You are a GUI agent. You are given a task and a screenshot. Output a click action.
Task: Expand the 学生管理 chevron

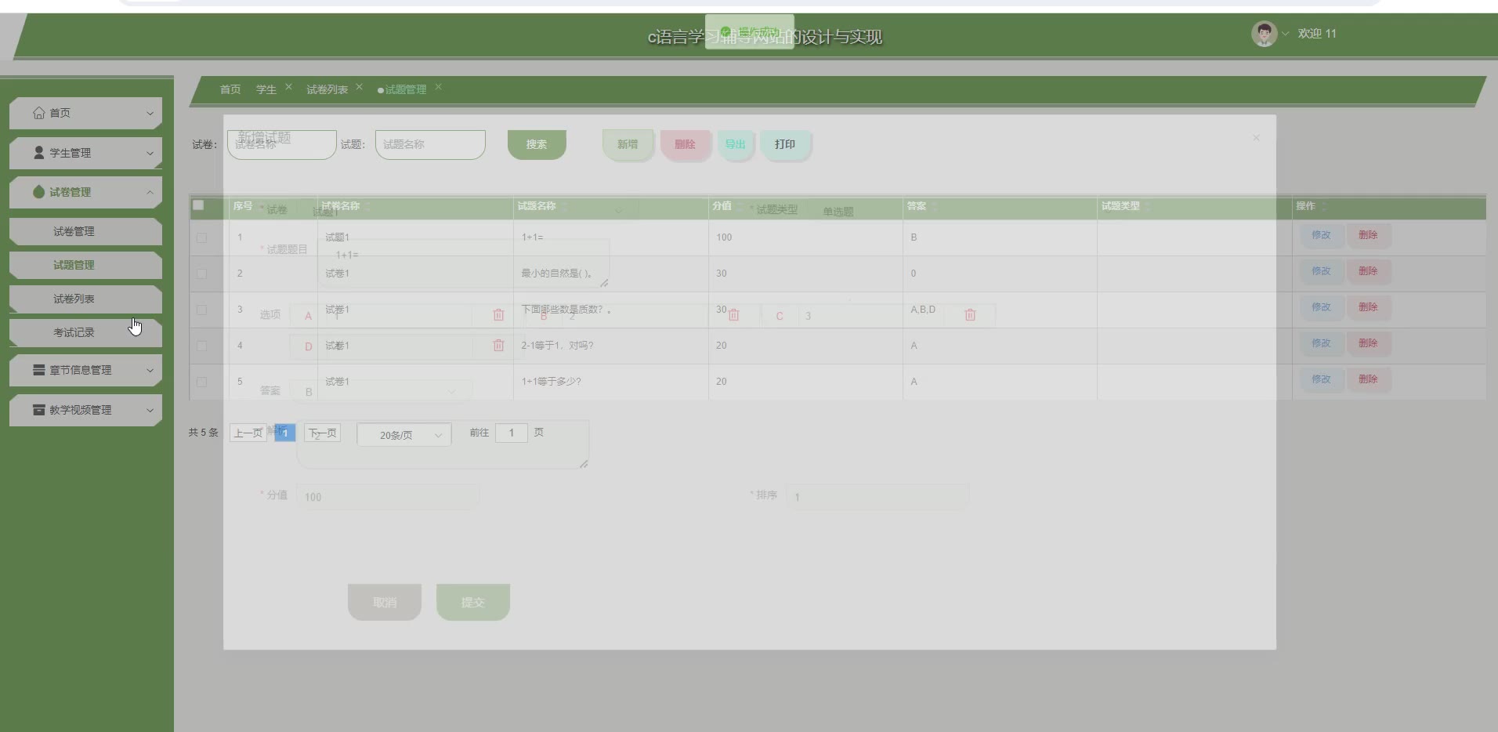tap(150, 153)
